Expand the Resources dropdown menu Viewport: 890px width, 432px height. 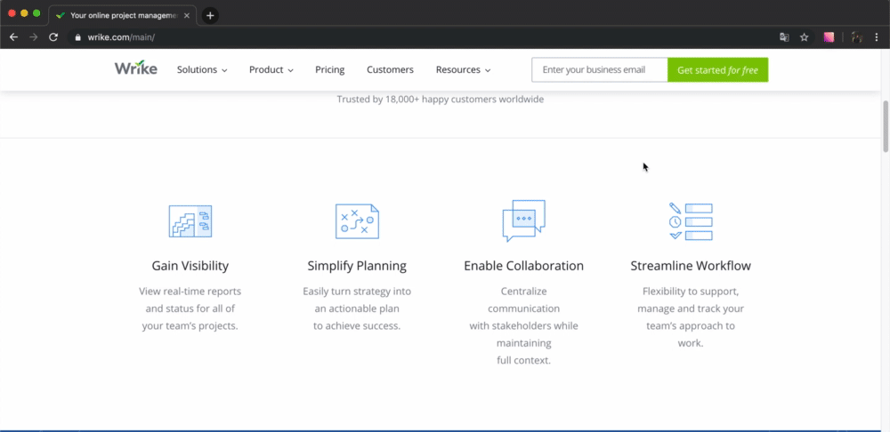pos(463,69)
